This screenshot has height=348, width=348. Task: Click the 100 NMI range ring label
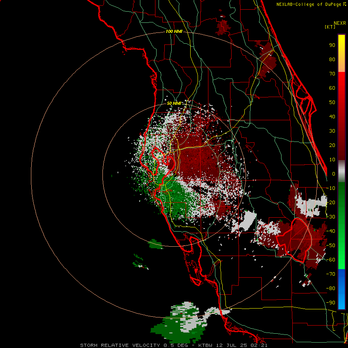[174, 32]
